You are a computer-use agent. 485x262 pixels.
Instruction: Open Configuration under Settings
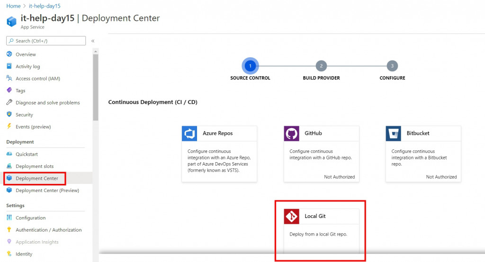31,218
